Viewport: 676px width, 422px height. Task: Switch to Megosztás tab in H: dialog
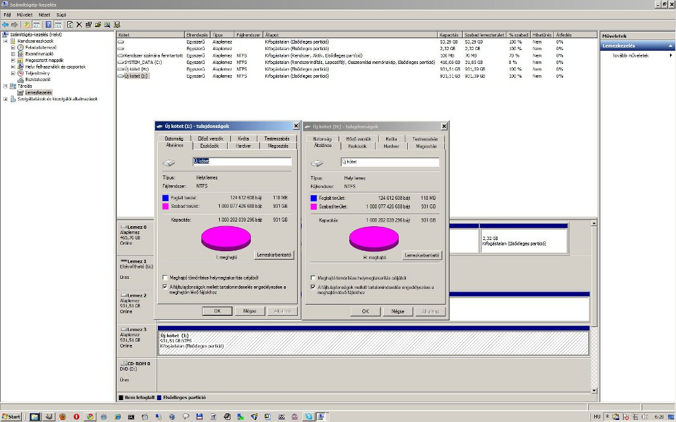(426, 146)
